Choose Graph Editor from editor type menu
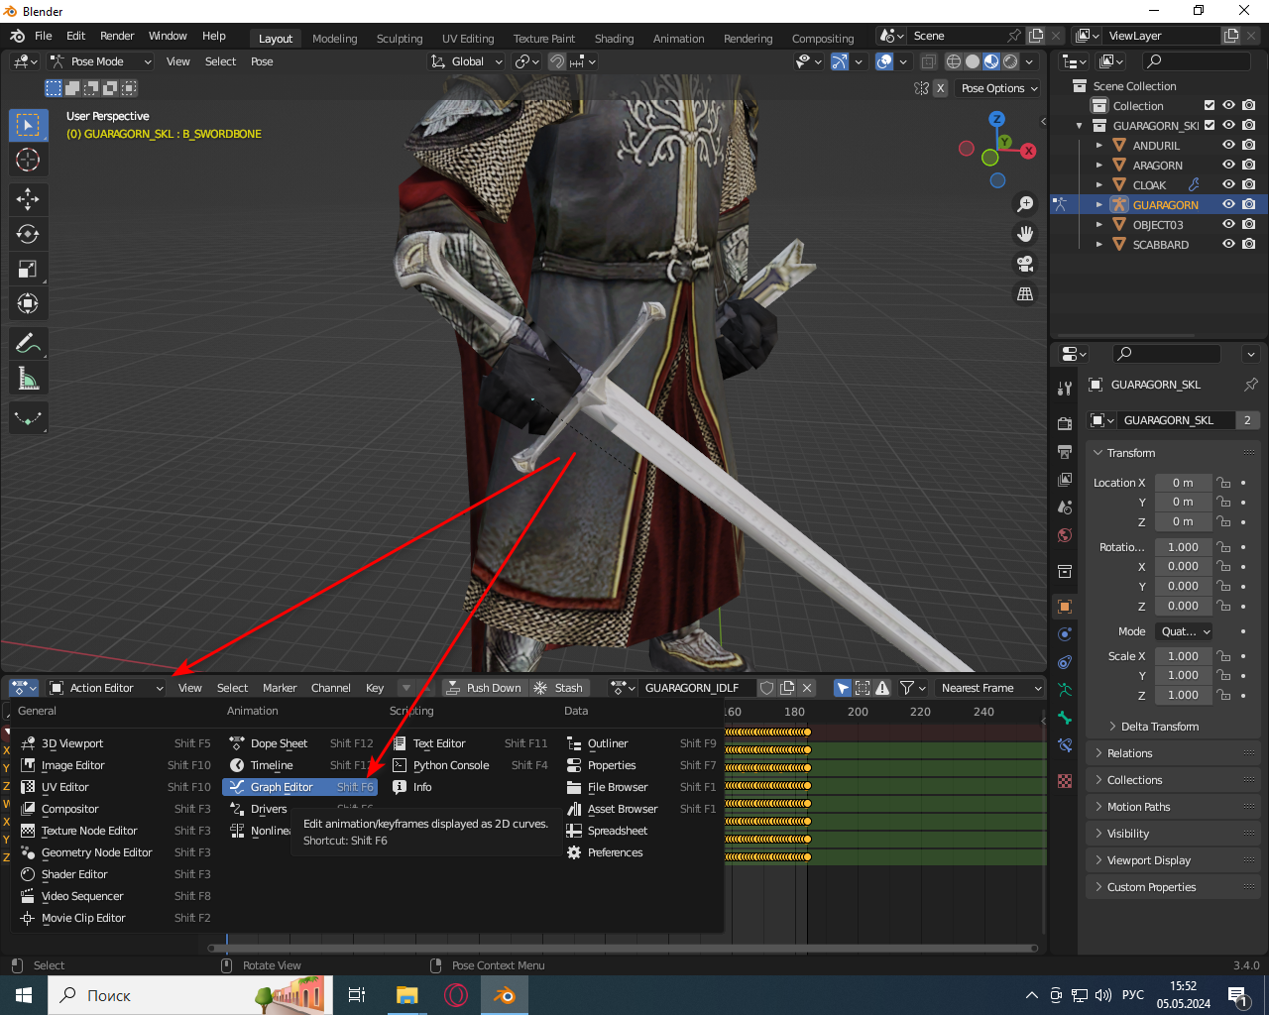Screen dimensions: 1269x1015 point(282,787)
